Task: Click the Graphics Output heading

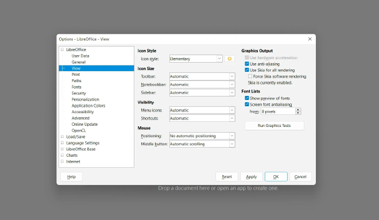Action: point(257,51)
